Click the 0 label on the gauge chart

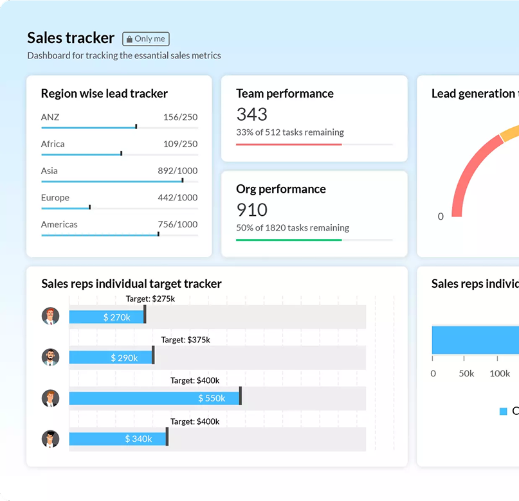coord(441,216)
